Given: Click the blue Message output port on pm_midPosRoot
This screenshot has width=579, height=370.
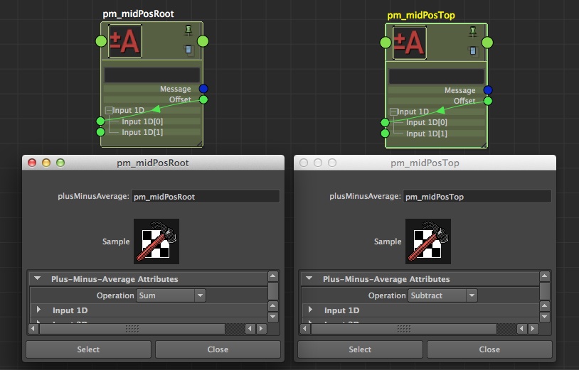Looking at the screenshot, I should (x=203, y=89).
